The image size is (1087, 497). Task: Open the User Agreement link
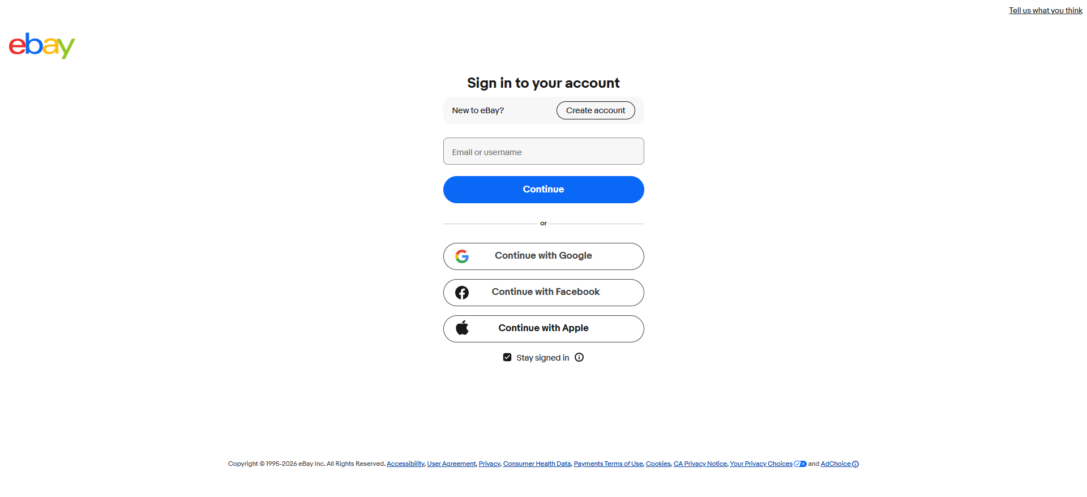click(x=451, y=464)
